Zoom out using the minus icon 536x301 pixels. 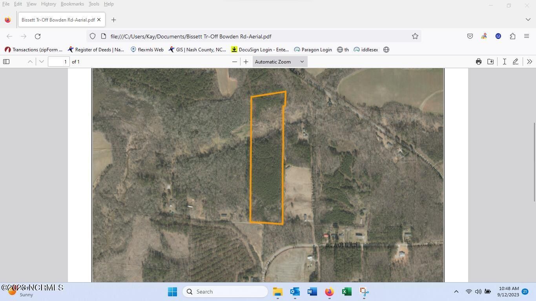(x=234, y=62)
